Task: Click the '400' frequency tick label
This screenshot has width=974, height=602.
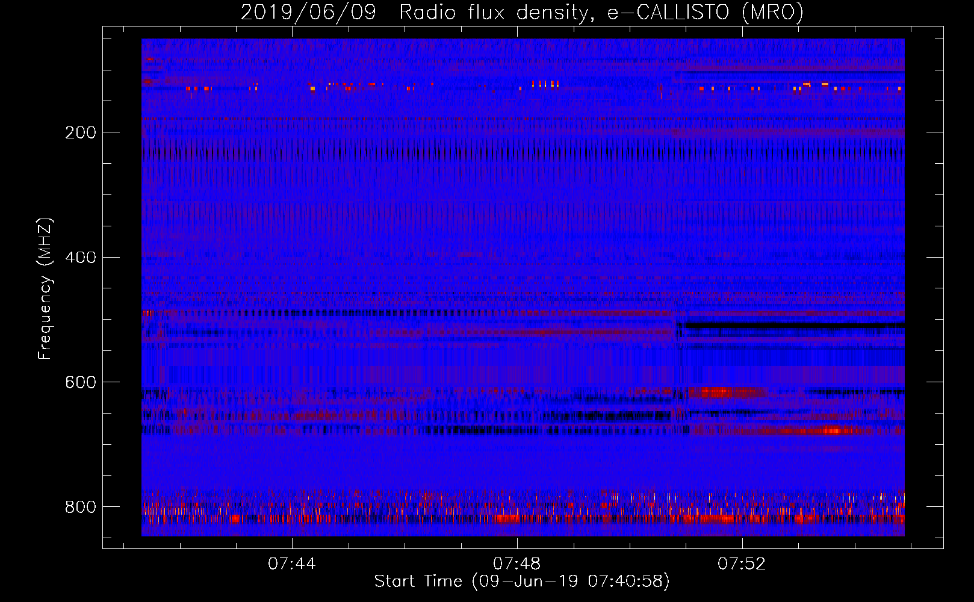Action: (81, 258)
